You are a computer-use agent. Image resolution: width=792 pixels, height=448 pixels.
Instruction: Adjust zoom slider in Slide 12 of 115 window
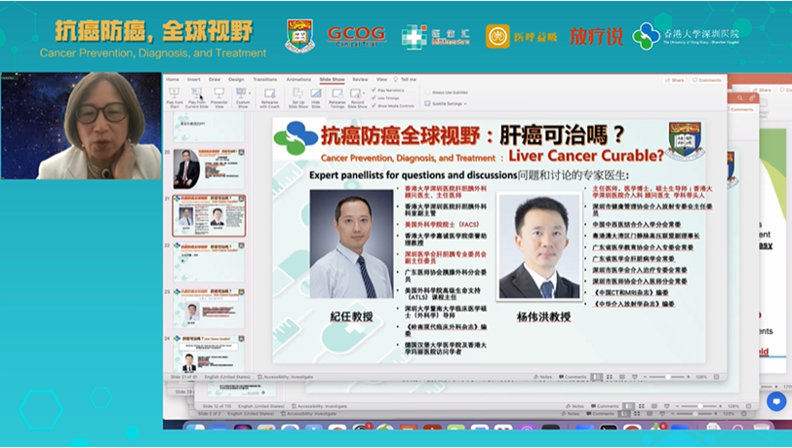700,406
